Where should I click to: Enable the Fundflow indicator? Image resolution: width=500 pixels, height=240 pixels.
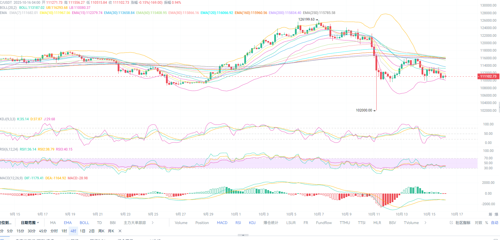(324, 223)
